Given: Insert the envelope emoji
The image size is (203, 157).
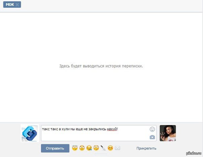Looking at the screenshot, I should (117, 148).
